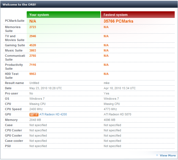178x160 pixels.
Task: Click the Gaming Suite row label
Action: pos(15,45)
